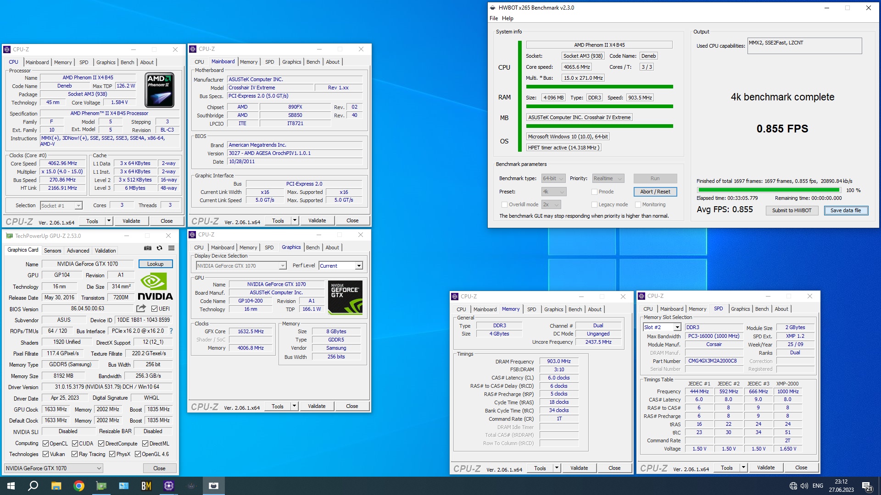881x495 pixels.
Task: Click the volume speaker tray icon
Action: (x=804, y=486)
